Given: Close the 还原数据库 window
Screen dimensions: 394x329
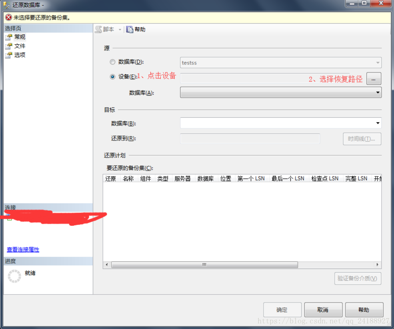Looking at the screenshot, I should pos(381,4).
